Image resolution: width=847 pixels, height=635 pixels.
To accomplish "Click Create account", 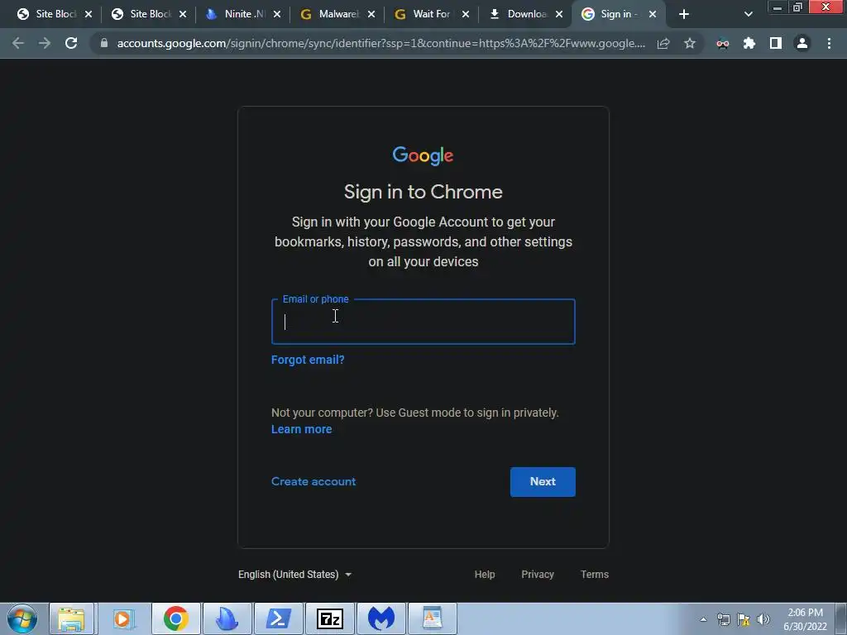I will [x=313, y=482].
